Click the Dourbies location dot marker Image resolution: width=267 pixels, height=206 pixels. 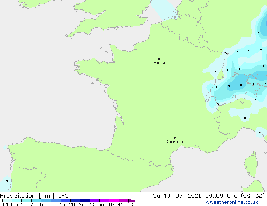pos(175,138)
